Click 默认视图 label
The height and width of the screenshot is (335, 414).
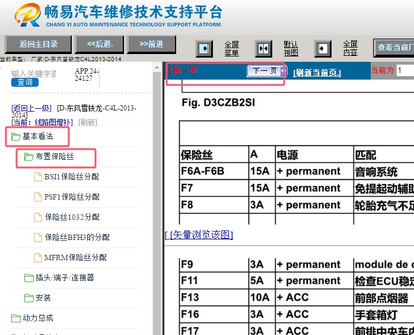291,49
